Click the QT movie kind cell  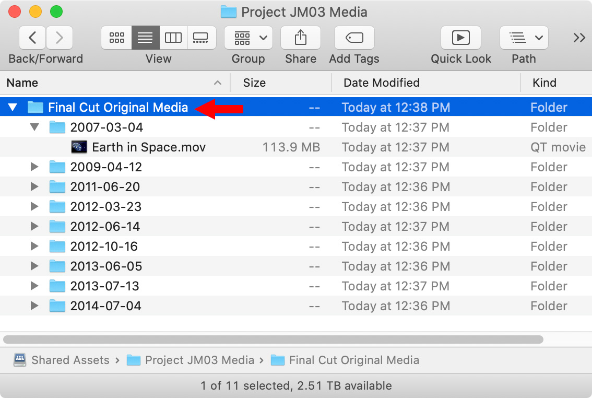558,147
